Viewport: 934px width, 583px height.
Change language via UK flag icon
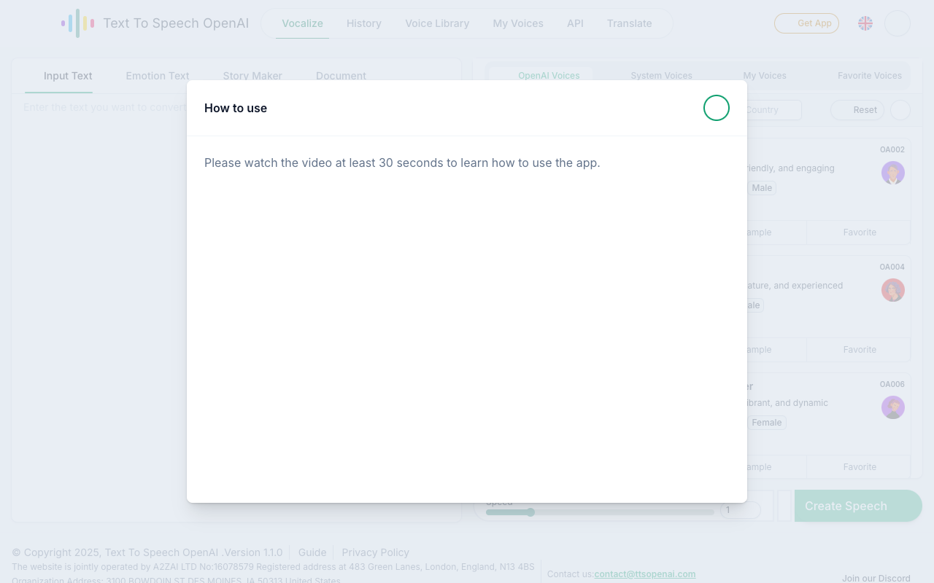(x=865, y=23)
